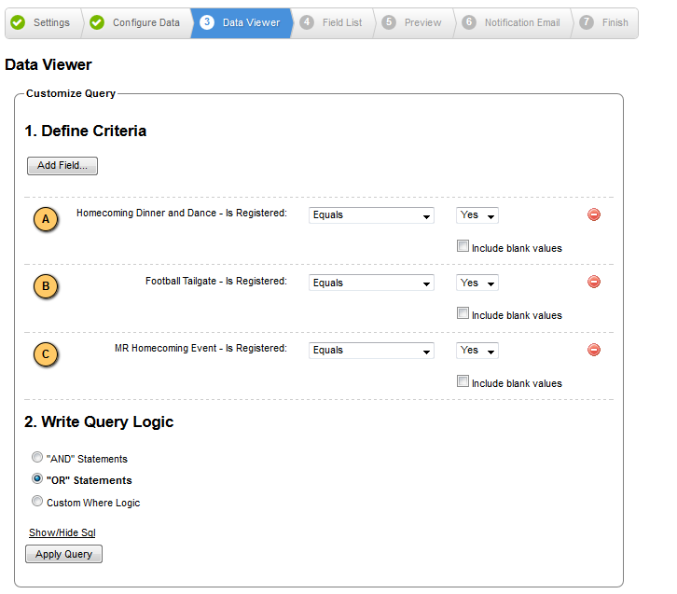Enable Include blank values for criterion A
677x594 pixels.
(x=463, y=246)
